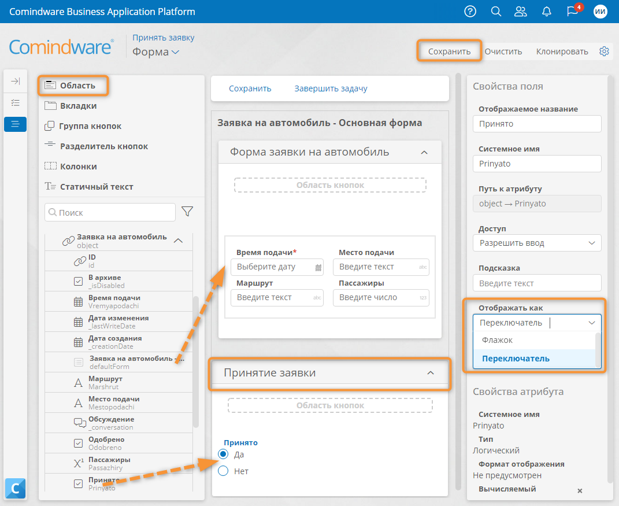Click the Подсказка text field
Viewport: 619px width, 506px height.
click(537, 283)
